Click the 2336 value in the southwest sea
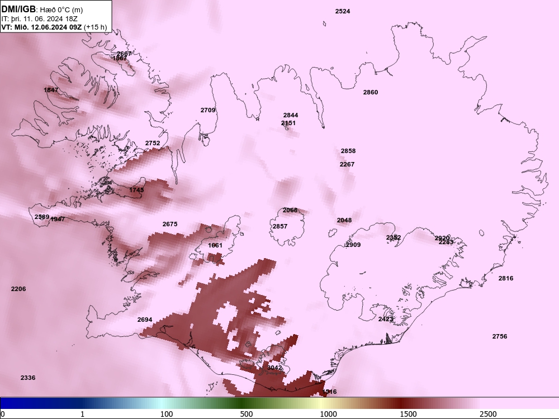The image size is (559, 419). click(x=28, y=378)
